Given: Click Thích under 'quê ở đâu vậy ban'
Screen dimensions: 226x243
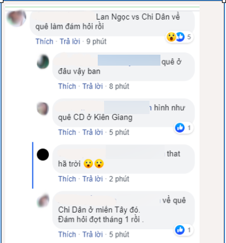Looking at the screenshot, I should point(67,86).
